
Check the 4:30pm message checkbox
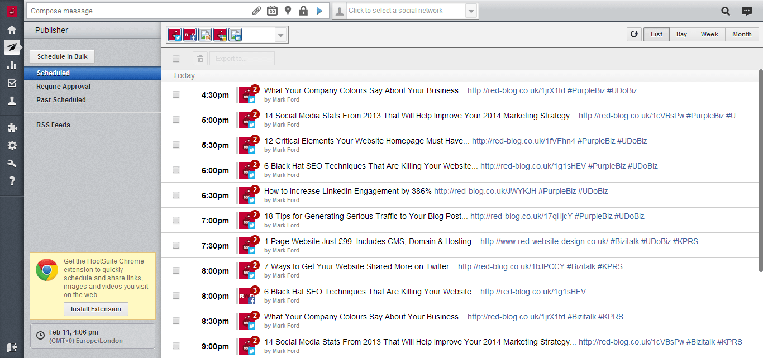click(176, 95)
